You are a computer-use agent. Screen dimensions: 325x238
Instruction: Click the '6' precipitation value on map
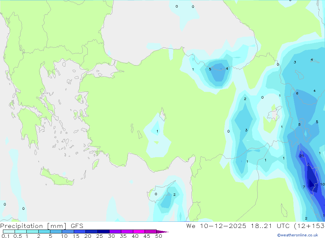point(297,94)
